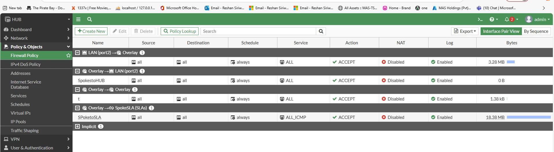Screen dimensions: 554x152
Task: Open the admin user dropdown
Action: pos(537,19)
